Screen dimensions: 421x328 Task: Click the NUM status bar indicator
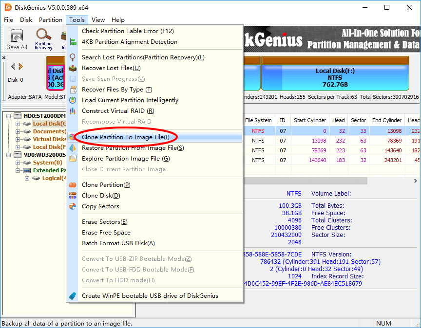[383, 324]
